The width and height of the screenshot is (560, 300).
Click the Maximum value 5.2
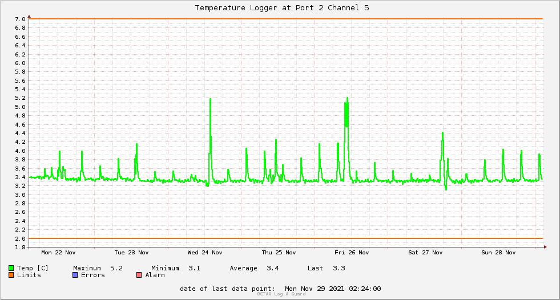point(116,268)
